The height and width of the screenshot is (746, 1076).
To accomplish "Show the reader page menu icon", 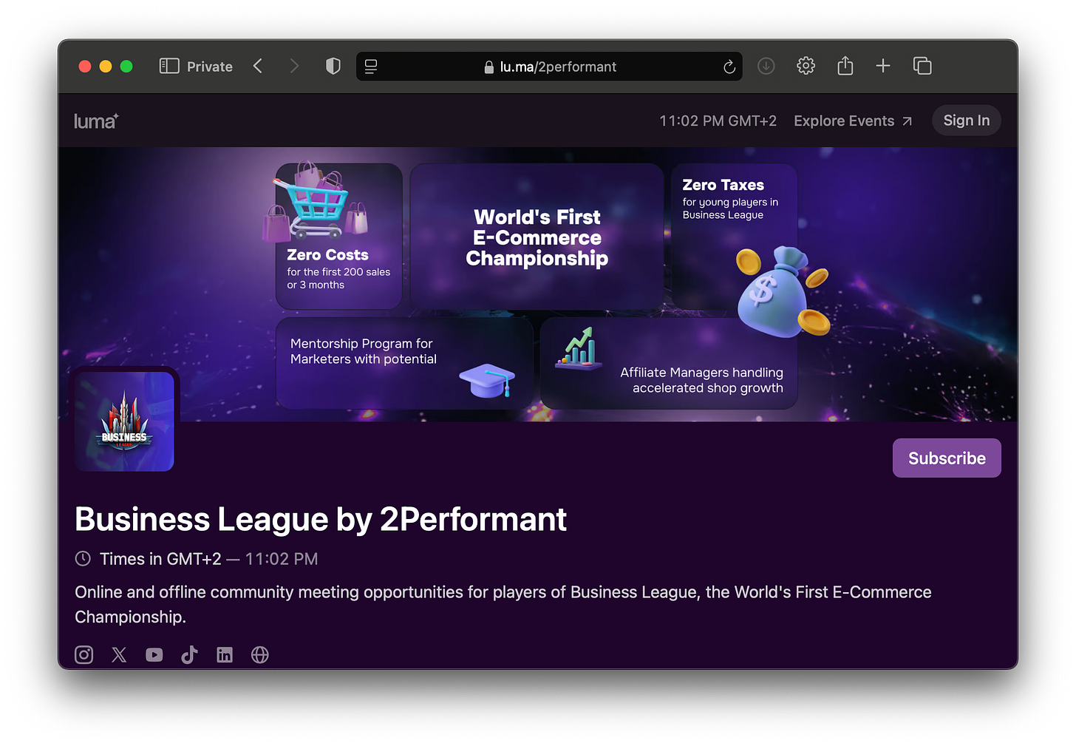I will (371, 67).
